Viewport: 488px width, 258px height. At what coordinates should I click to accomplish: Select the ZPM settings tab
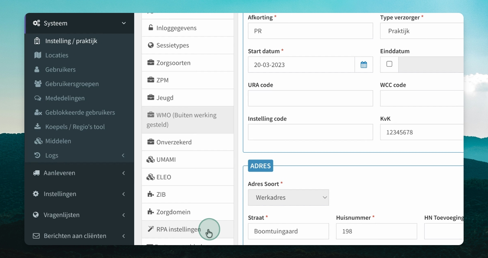pyautogui.click(x=188, y=80)
